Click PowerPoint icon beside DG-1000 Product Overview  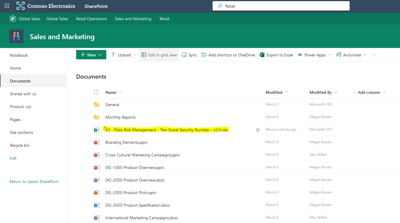pos(97,167)
